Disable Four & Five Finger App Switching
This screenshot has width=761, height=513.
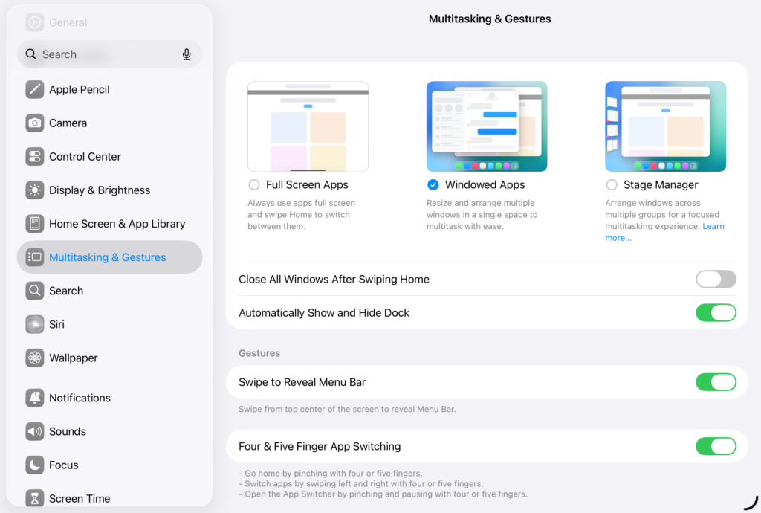point(715,447)
